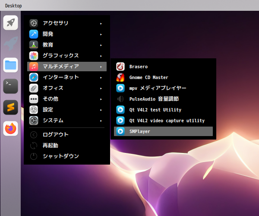259x216 pixels.
Task: Open Sublime Text from the dock
Action: pos(10,107)
